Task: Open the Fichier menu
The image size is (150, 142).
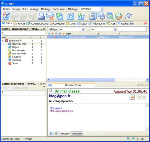Action: (6, 9)
